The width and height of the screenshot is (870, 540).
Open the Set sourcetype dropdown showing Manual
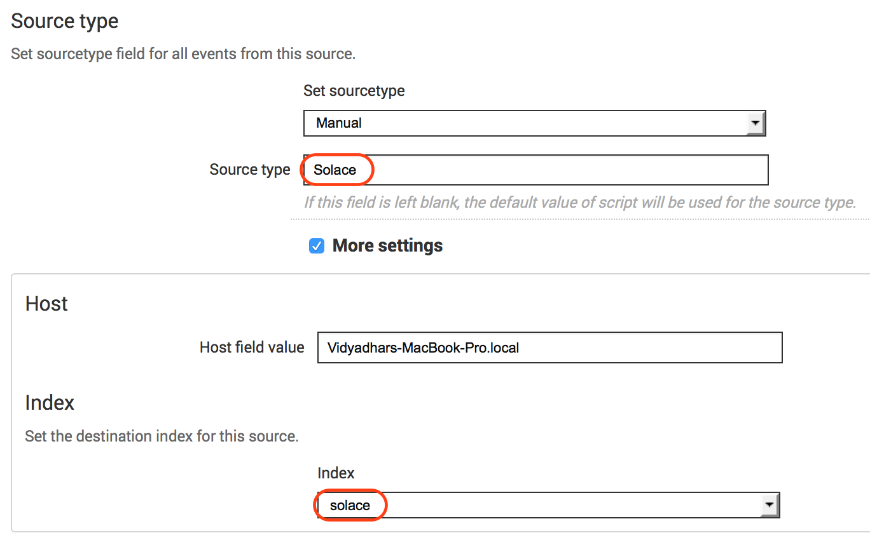pyautogui.click(x=534, y=123)
